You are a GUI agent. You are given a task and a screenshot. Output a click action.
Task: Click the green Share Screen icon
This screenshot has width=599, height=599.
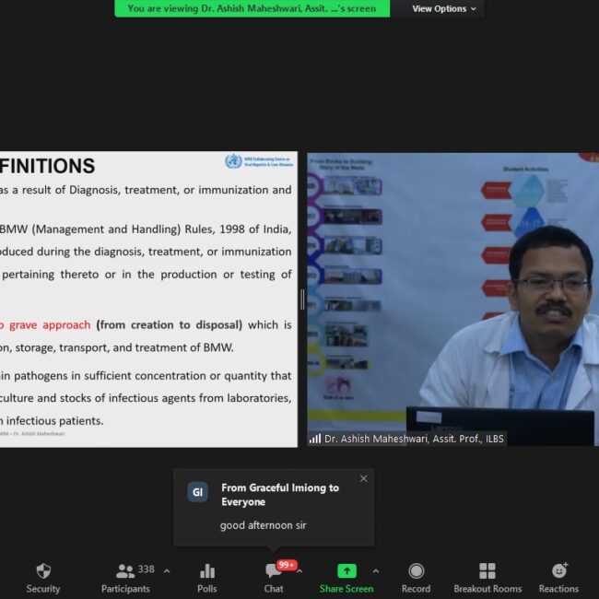(346, 571)
